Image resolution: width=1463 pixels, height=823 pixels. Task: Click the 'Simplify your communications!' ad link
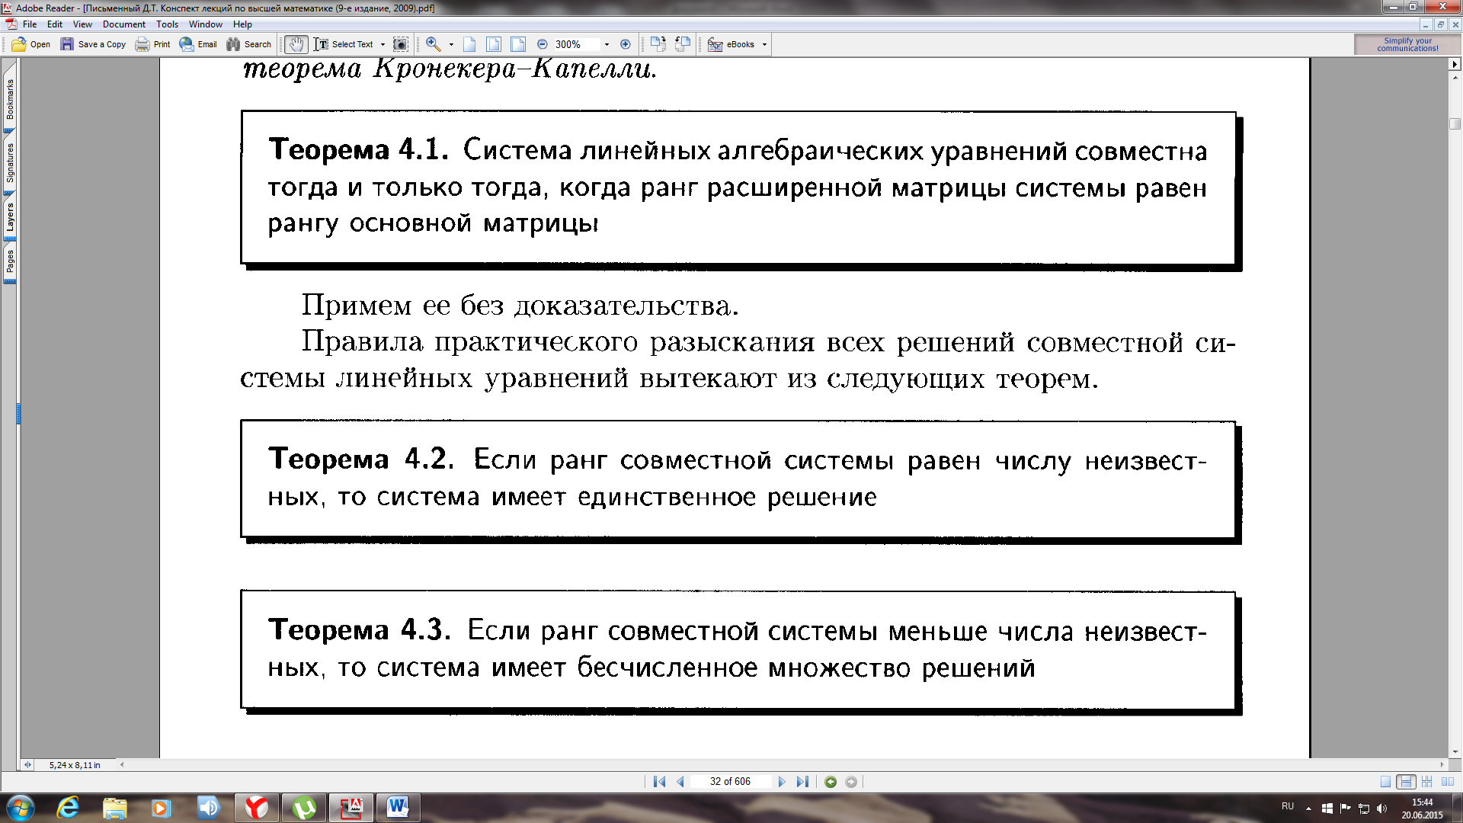[x=1407, y=44]
